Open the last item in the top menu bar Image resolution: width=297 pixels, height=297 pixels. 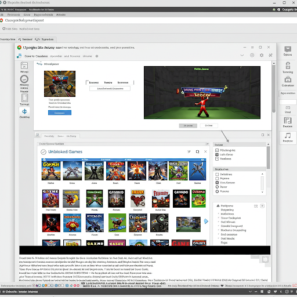pyautogui.click(x=61, y=15)
